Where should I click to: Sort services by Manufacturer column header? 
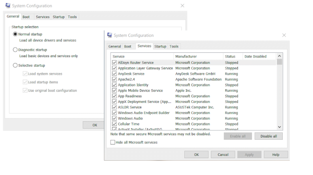(186, 57)
